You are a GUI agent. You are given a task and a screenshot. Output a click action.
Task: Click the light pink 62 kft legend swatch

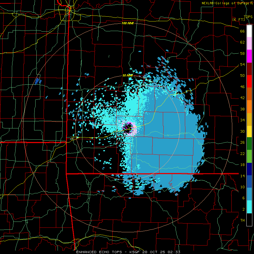pyautogui.click(x=249, y=43)
